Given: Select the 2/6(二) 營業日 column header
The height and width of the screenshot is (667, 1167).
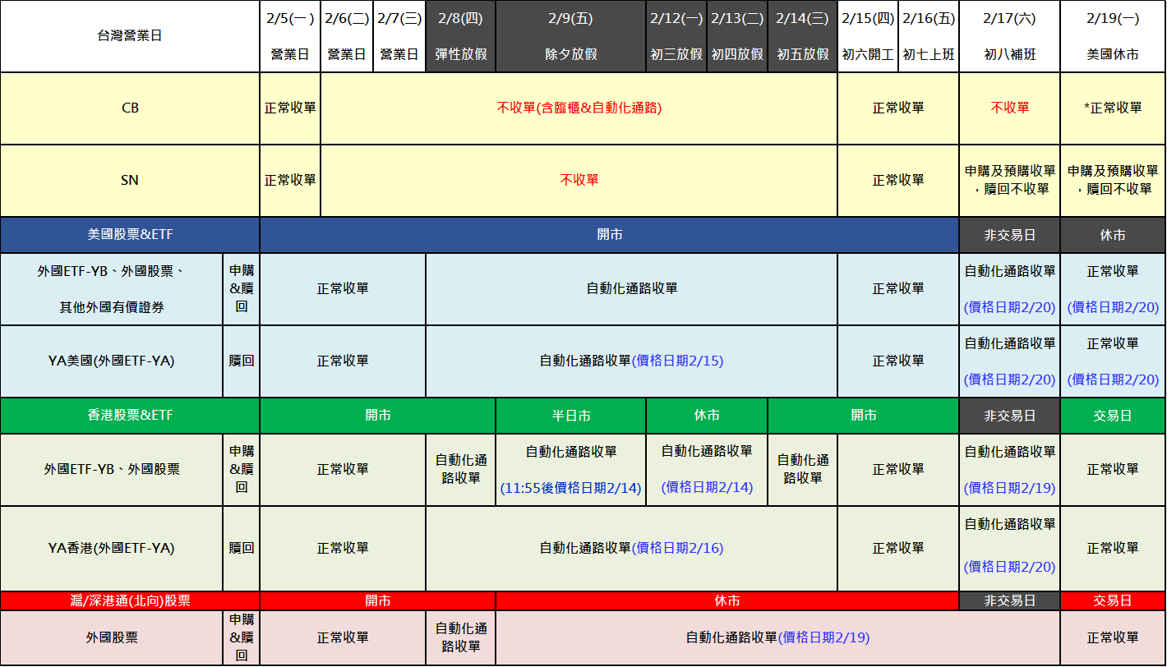Looking at the screenshot, I should [347, 36].
